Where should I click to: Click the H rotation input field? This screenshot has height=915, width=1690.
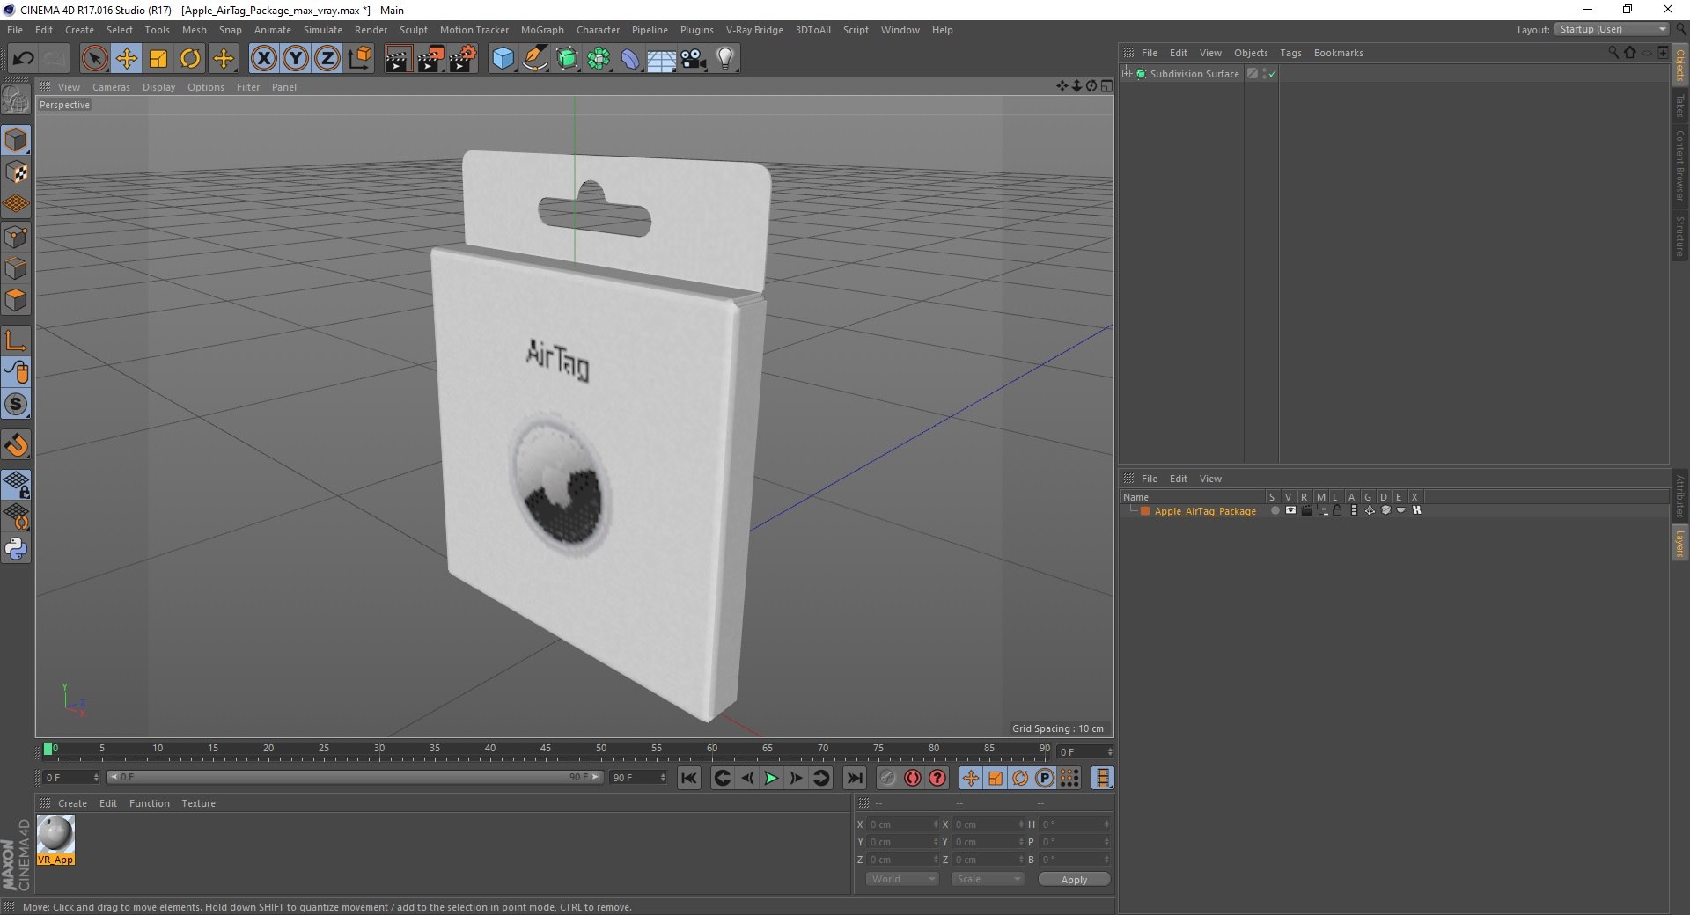click(x=1076, y=824)
